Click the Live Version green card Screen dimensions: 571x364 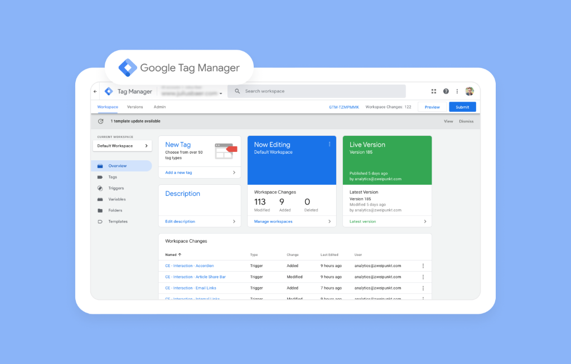(387, 160)
